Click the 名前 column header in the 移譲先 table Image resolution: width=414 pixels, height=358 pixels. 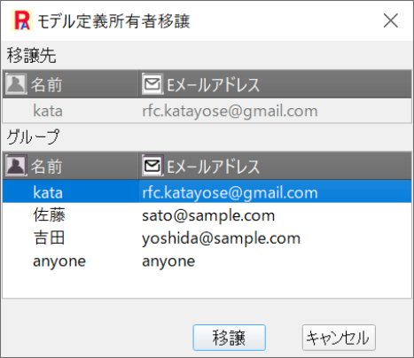point(70,84)
